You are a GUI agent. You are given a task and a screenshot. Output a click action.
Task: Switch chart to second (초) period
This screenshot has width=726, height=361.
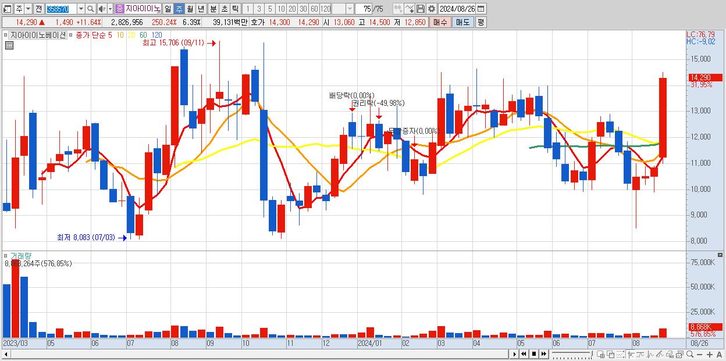224,9
